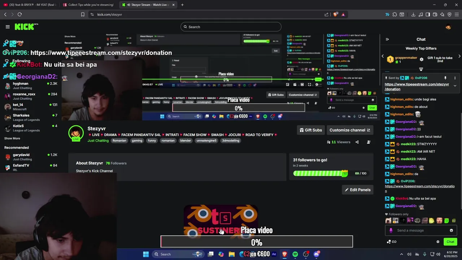
Task: Open KotixS channel in sidebar
Action: 31,128
